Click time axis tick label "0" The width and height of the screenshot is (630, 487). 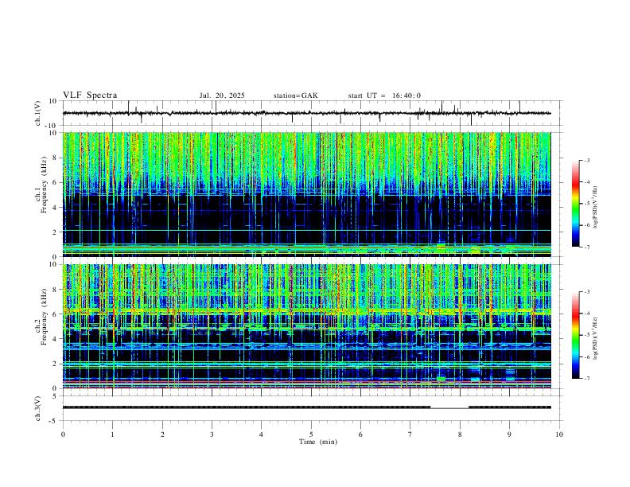point(63,434)
